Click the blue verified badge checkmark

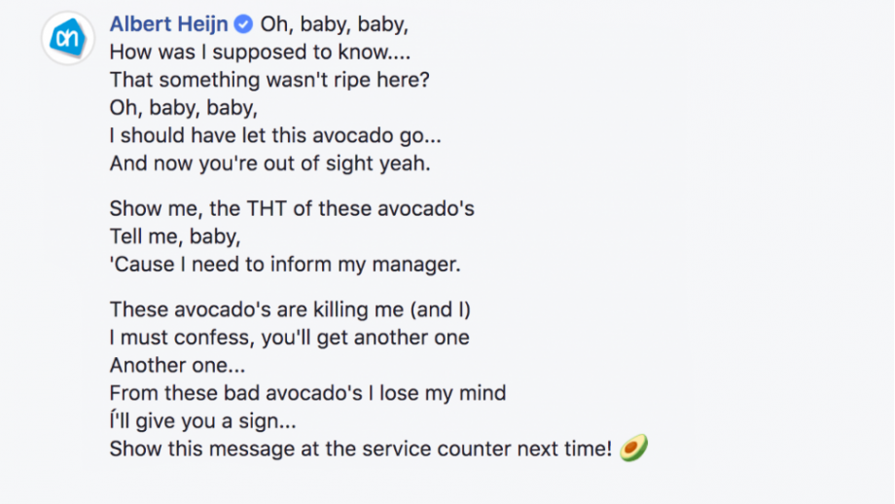(244, 24)
